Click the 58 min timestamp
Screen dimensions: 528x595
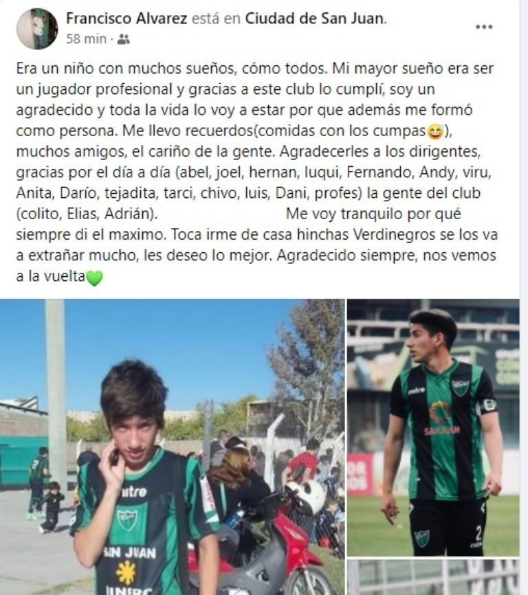[x=86, y=39]
